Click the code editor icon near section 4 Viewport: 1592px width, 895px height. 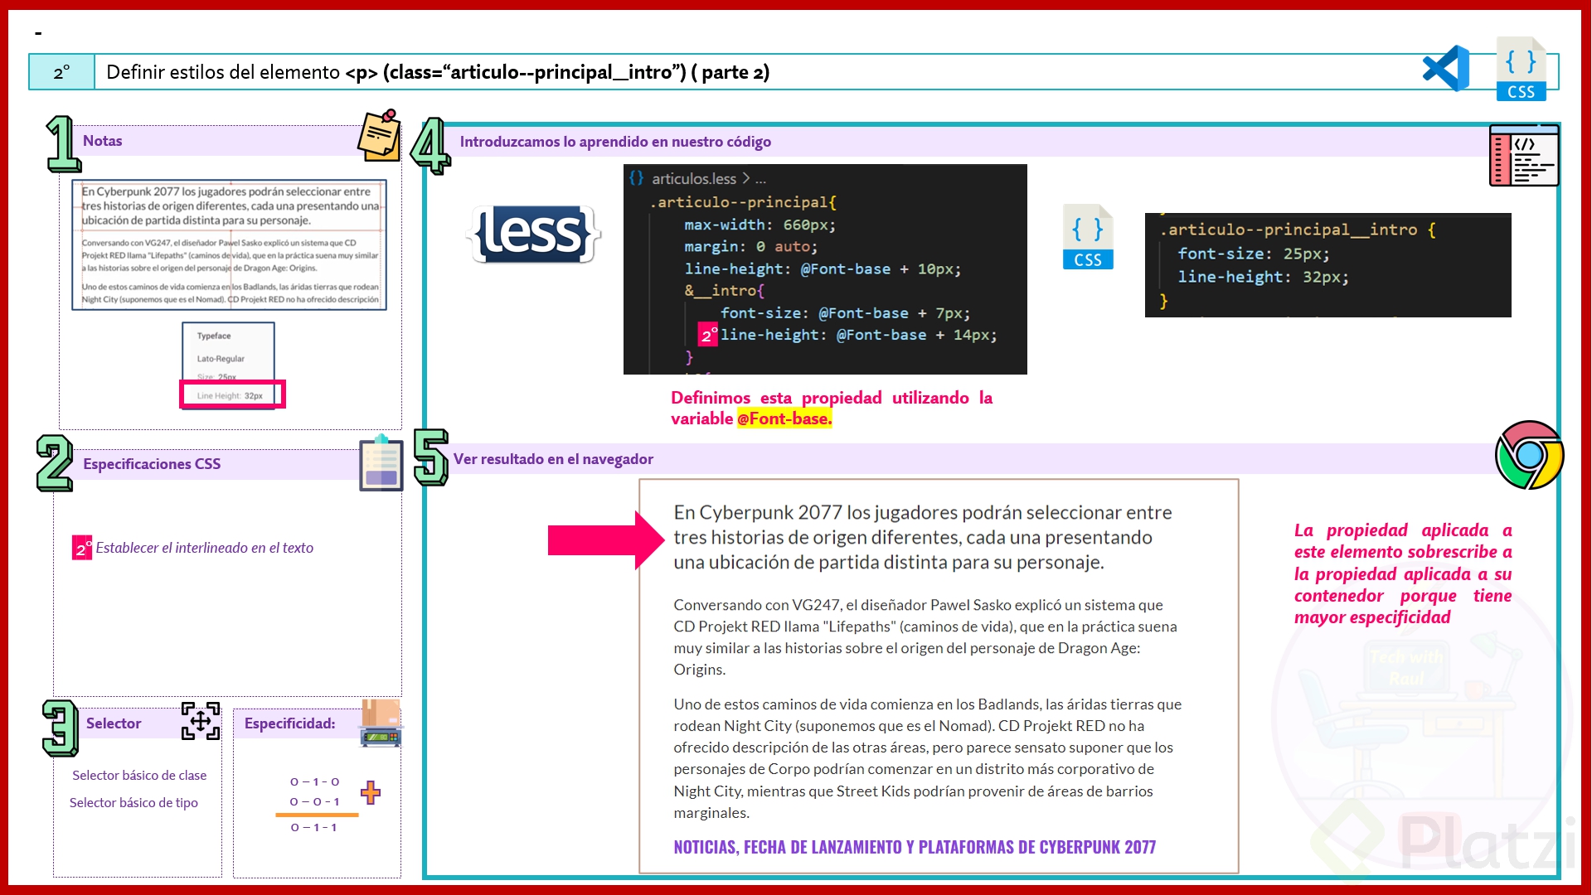pyautogui.click(x=1523, y=156)
